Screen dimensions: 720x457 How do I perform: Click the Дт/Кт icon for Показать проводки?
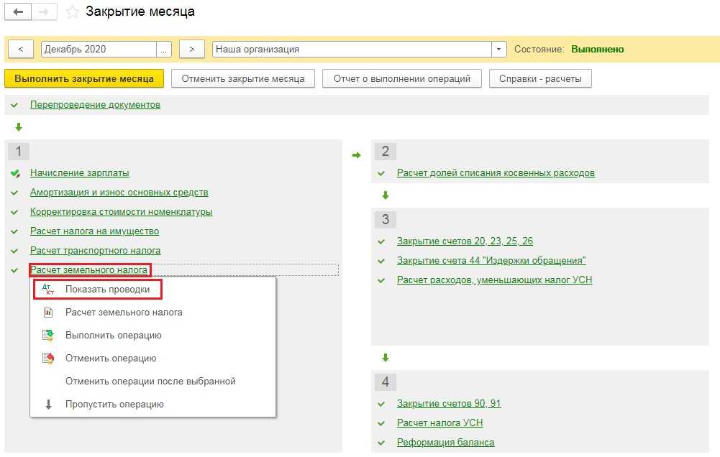pos(48,290)
